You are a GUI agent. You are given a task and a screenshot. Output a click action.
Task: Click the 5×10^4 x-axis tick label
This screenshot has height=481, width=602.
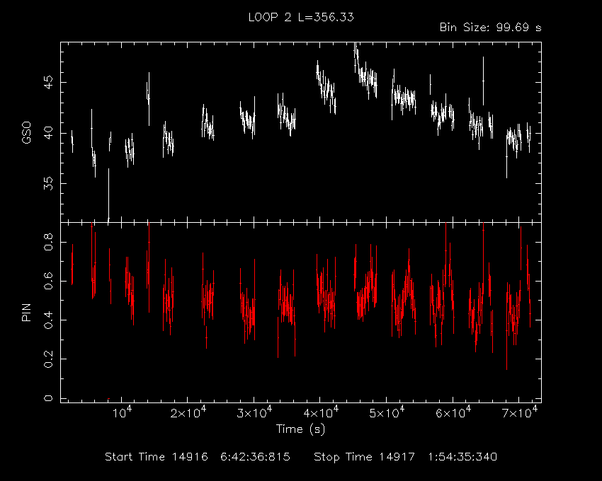(x=387, y=412)
